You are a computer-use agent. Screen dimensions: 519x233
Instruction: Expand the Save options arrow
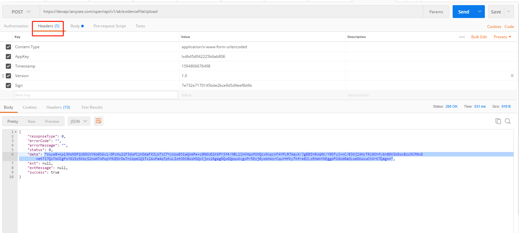[508, 12]
